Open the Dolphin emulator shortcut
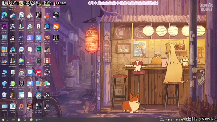The width and height of the screenshot is (217, 122). click(21, 40)
